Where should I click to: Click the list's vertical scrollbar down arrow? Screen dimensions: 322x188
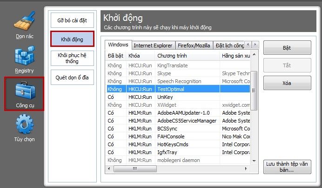click(x=254, y=161)
